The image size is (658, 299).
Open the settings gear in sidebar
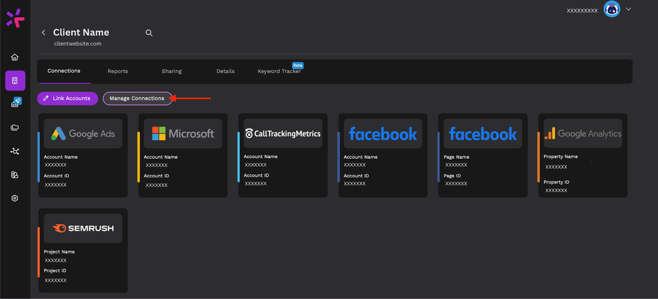pos(15,198)
